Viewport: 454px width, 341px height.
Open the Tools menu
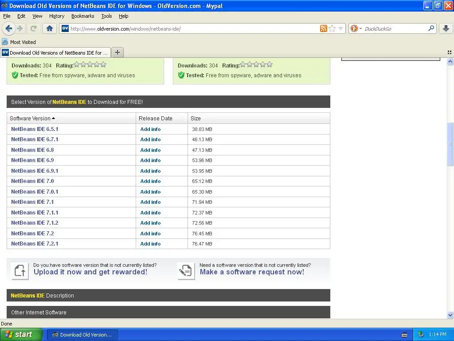pos(106,16)
